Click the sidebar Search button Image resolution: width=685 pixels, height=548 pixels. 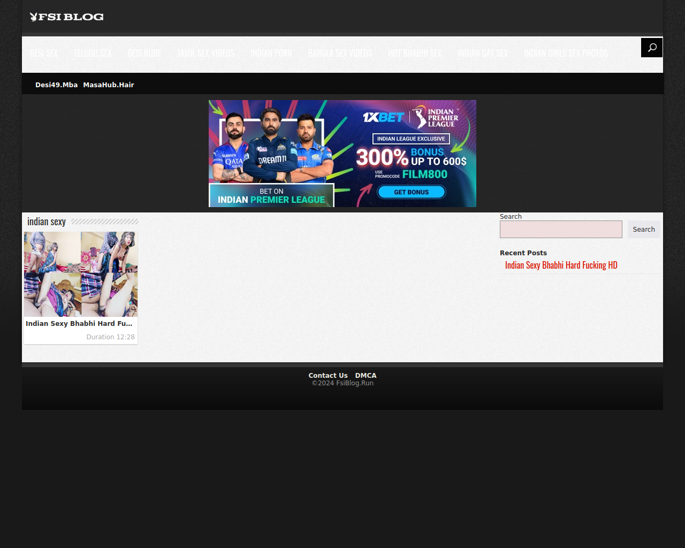pyautogui.click(x=644, y=229)
